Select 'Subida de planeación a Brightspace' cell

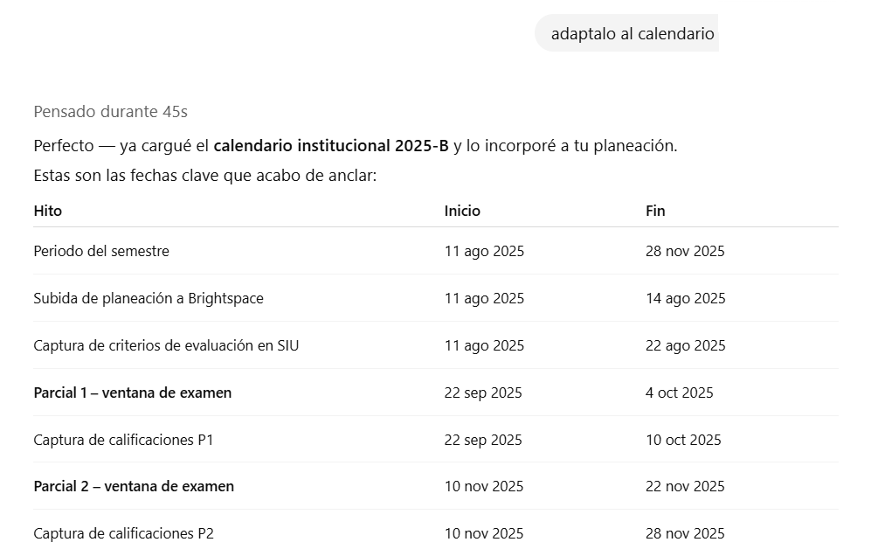coord(149,298)
